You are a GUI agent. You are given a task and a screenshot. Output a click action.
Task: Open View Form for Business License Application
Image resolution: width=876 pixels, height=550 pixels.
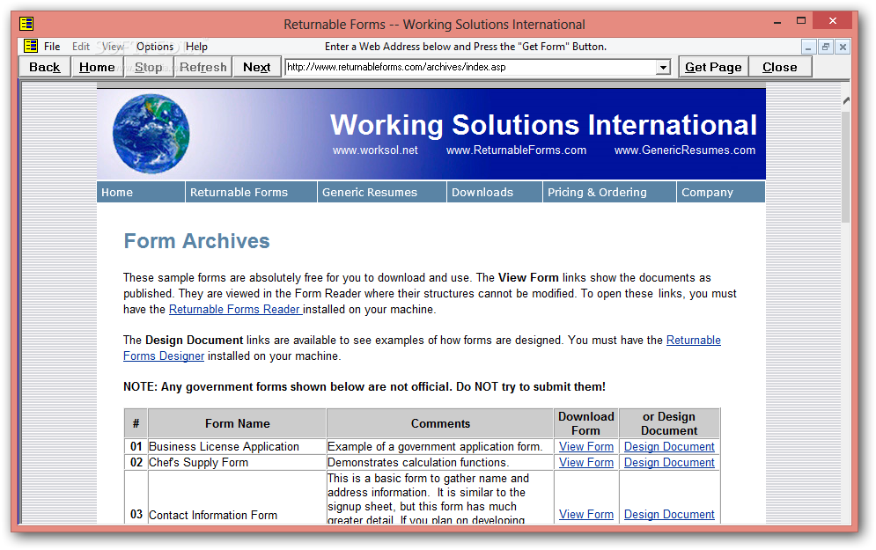tap(586, 447)
